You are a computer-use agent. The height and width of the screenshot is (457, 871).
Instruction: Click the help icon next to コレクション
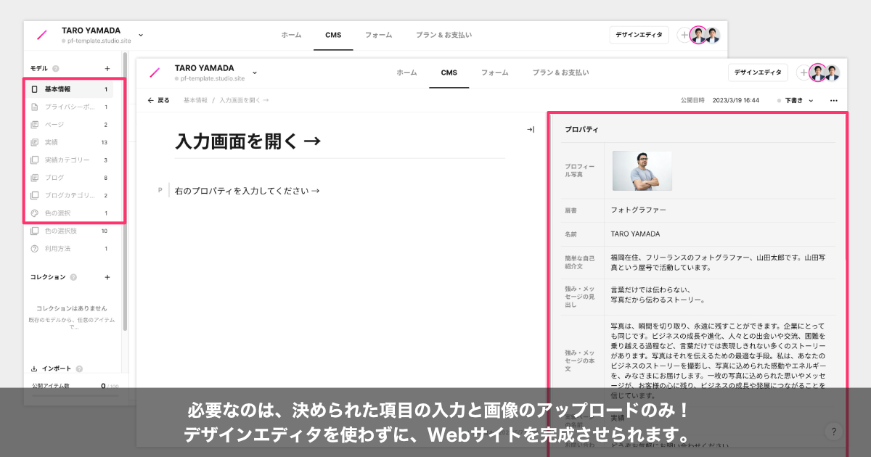(x=73, y=277)
